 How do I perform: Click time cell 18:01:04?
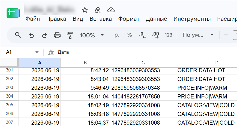[x=85, y=96]
